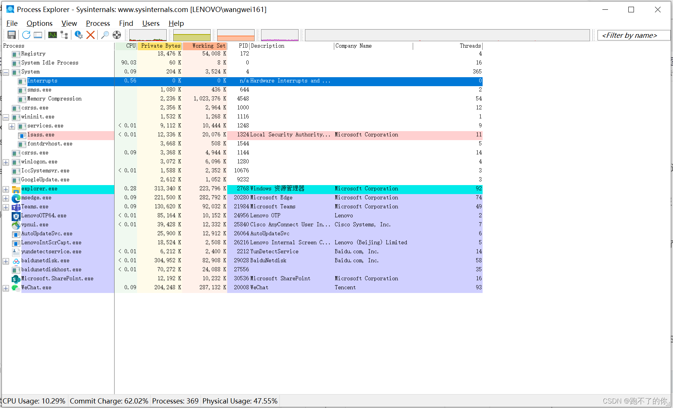Click the vpnui.exe Cisco icon
The height and width of the screenshot is (408, 673).
pyautogui.click(x=16, y=225)
